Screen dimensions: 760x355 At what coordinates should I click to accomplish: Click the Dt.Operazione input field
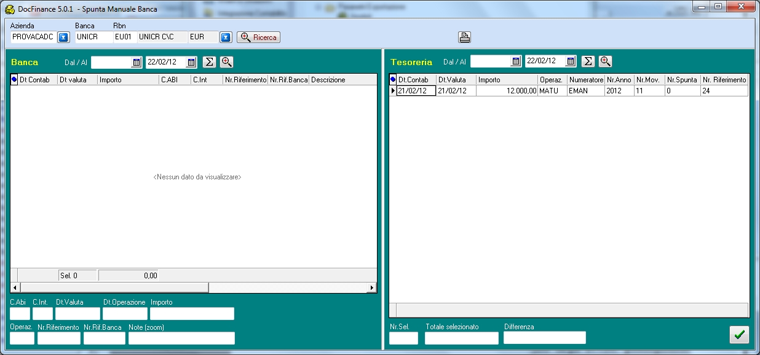pos(125,313)
